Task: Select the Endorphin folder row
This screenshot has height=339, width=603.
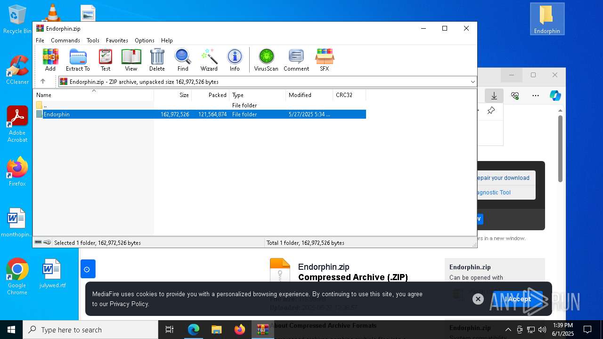Action: 200,114
